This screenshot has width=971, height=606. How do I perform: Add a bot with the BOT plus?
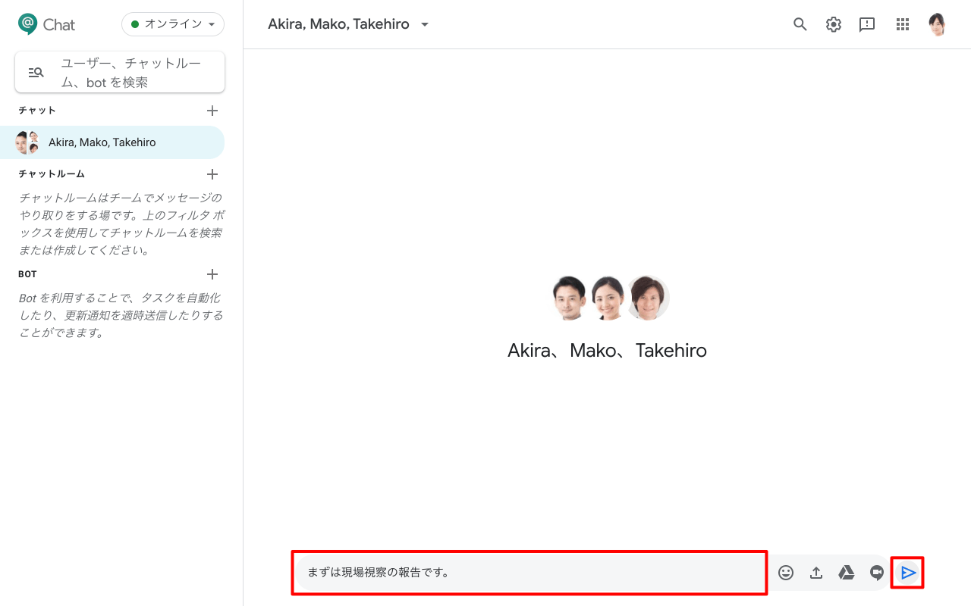click(x=212, y=274)
